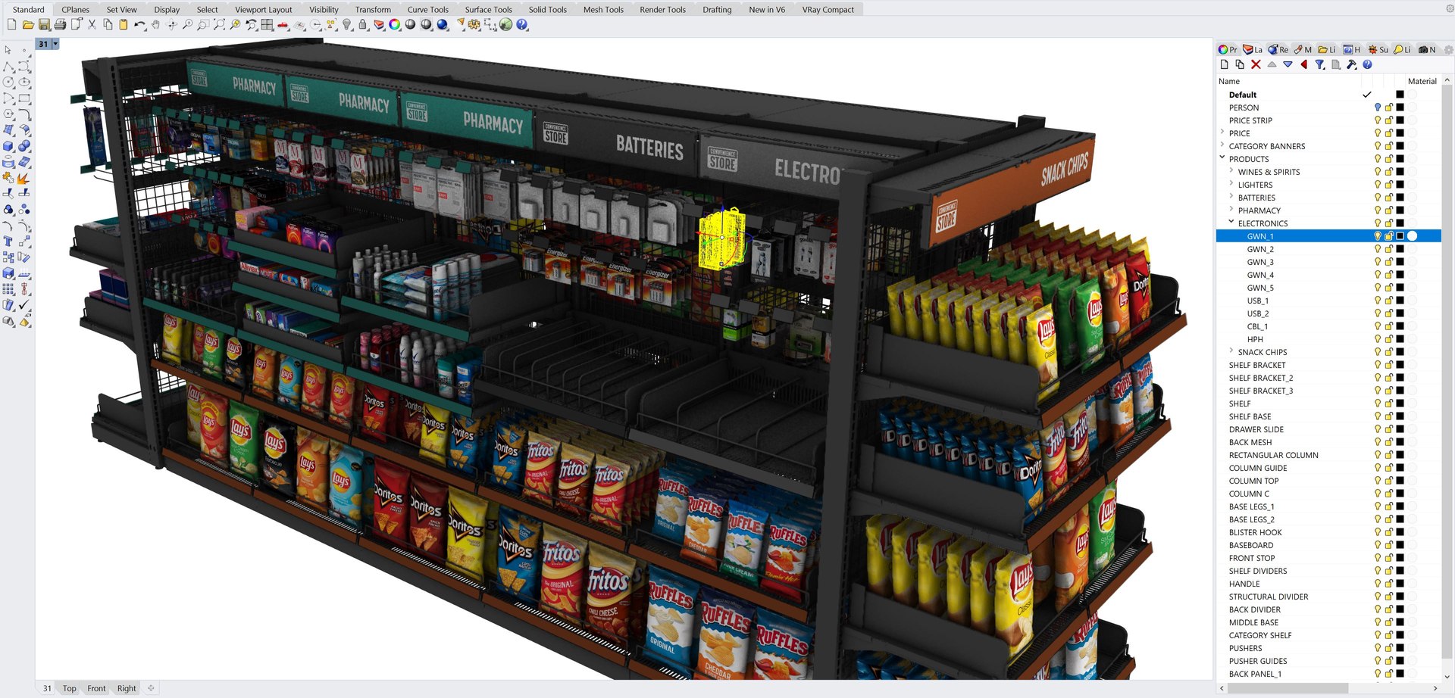
Task: Click the Zoom Extents icon
Action: tap(219, 25)
